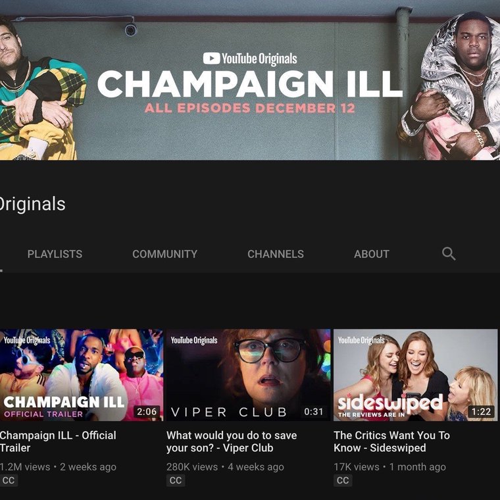500x500 pixels.
Task: Switch to the Playlists tab
Action: coord(55,254)
